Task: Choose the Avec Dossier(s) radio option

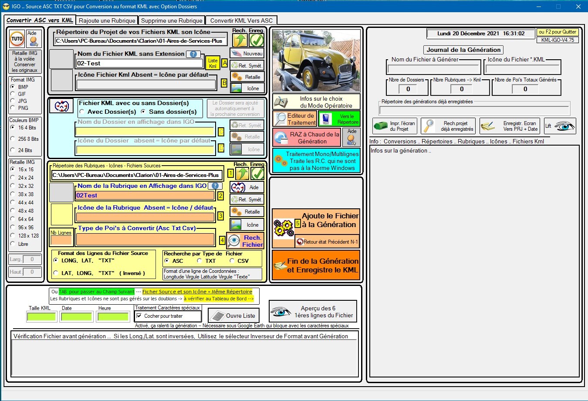Action: (x=82, y=112)
